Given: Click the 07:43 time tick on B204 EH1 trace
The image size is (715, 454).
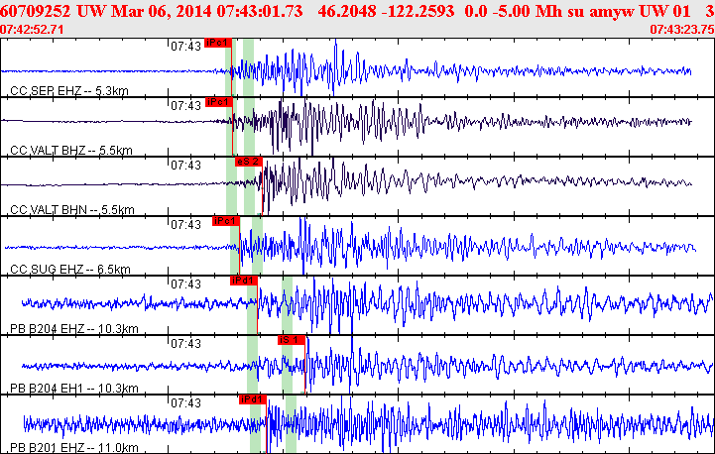Looking at the screenshot, I should [185, 343].
